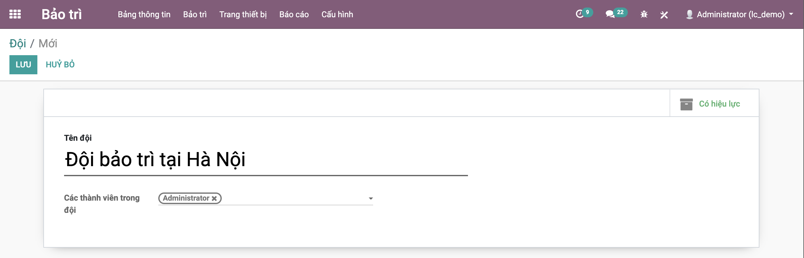This screenshot has height=258, width=804.
Task: Click the wrench tools icon
Action: (664, 15)
